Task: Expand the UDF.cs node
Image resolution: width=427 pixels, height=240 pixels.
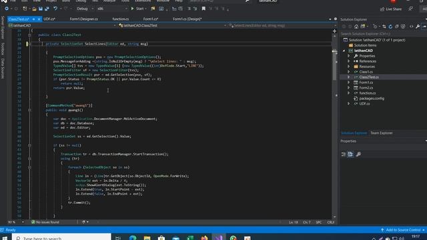Action: (x=348, y=104)
